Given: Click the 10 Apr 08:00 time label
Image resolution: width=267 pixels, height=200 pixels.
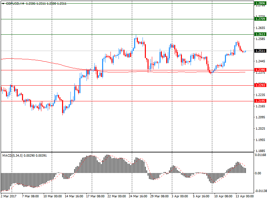Looking at the screenshot, I should point(223,196).
